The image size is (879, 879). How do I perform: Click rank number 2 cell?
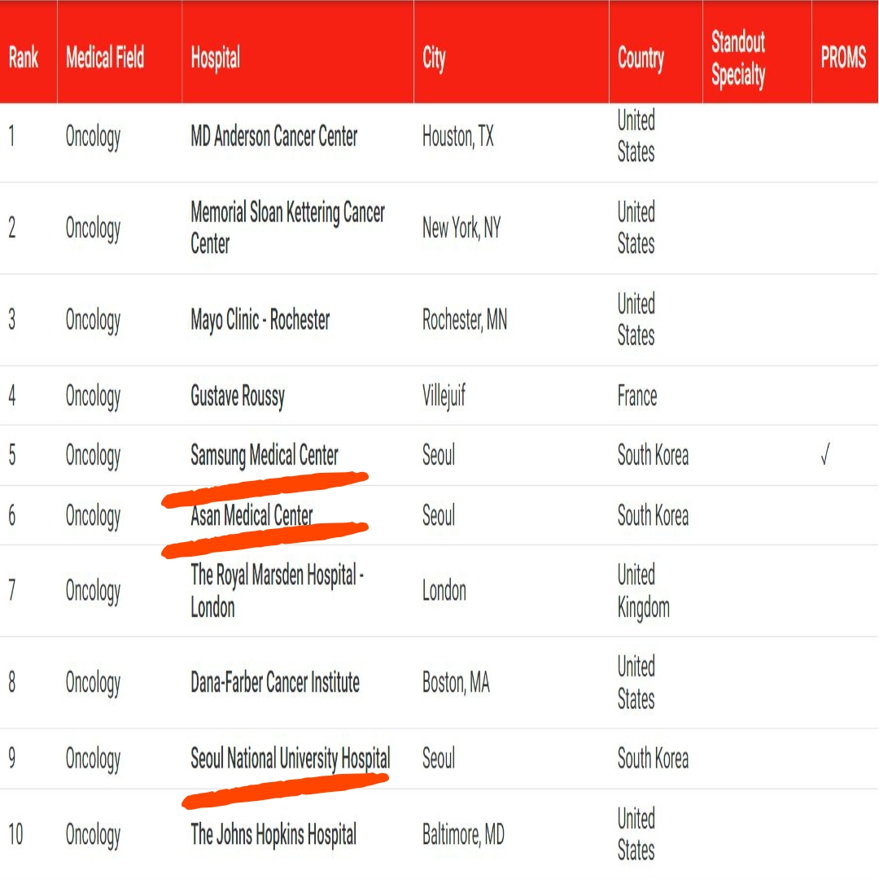pos(11,228)
